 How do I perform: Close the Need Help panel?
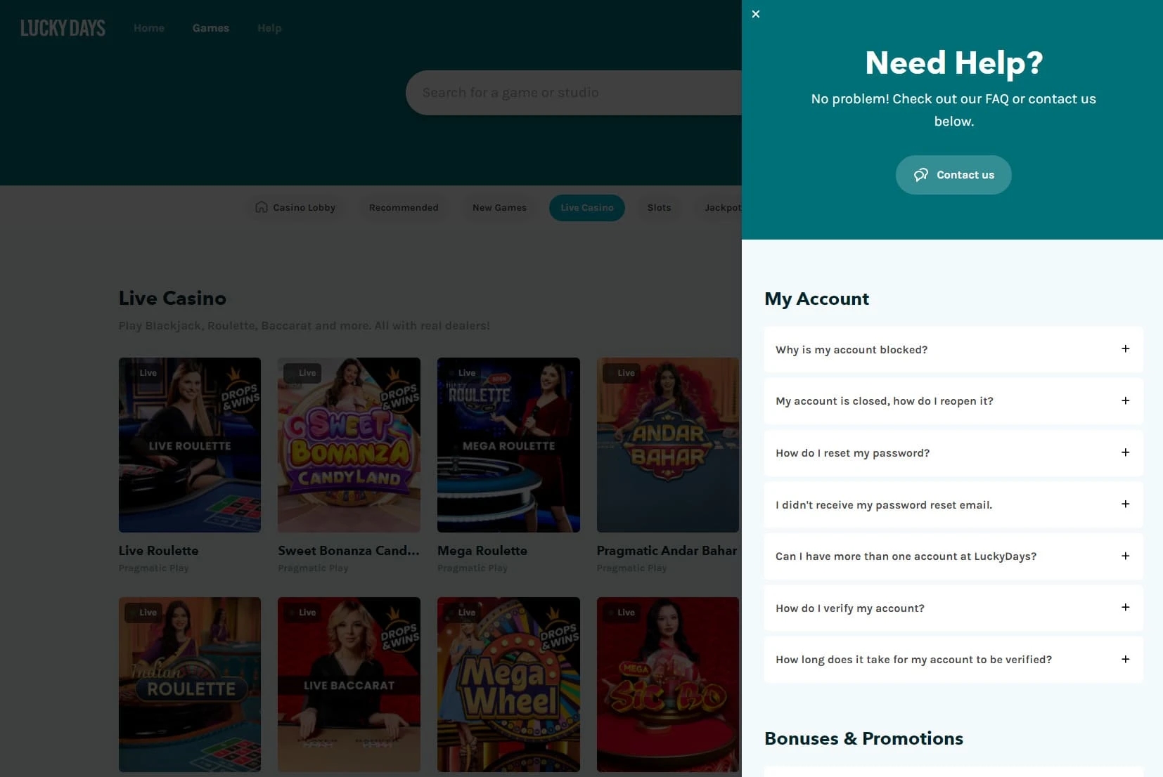coord(756,14)
